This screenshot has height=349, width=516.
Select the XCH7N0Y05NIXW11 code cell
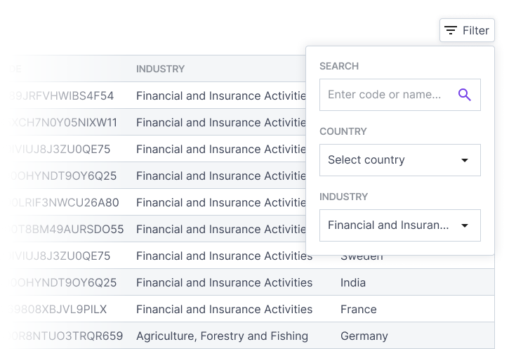pyautogui.click(x=63, y=122)
